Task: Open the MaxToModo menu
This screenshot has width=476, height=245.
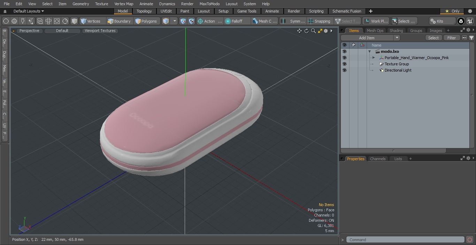Action: 209,4
